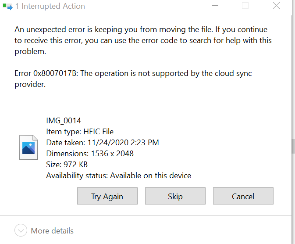The image size is (295, 244).
Task: Close the Interrupted Action dialog
Action: point(276,6)
